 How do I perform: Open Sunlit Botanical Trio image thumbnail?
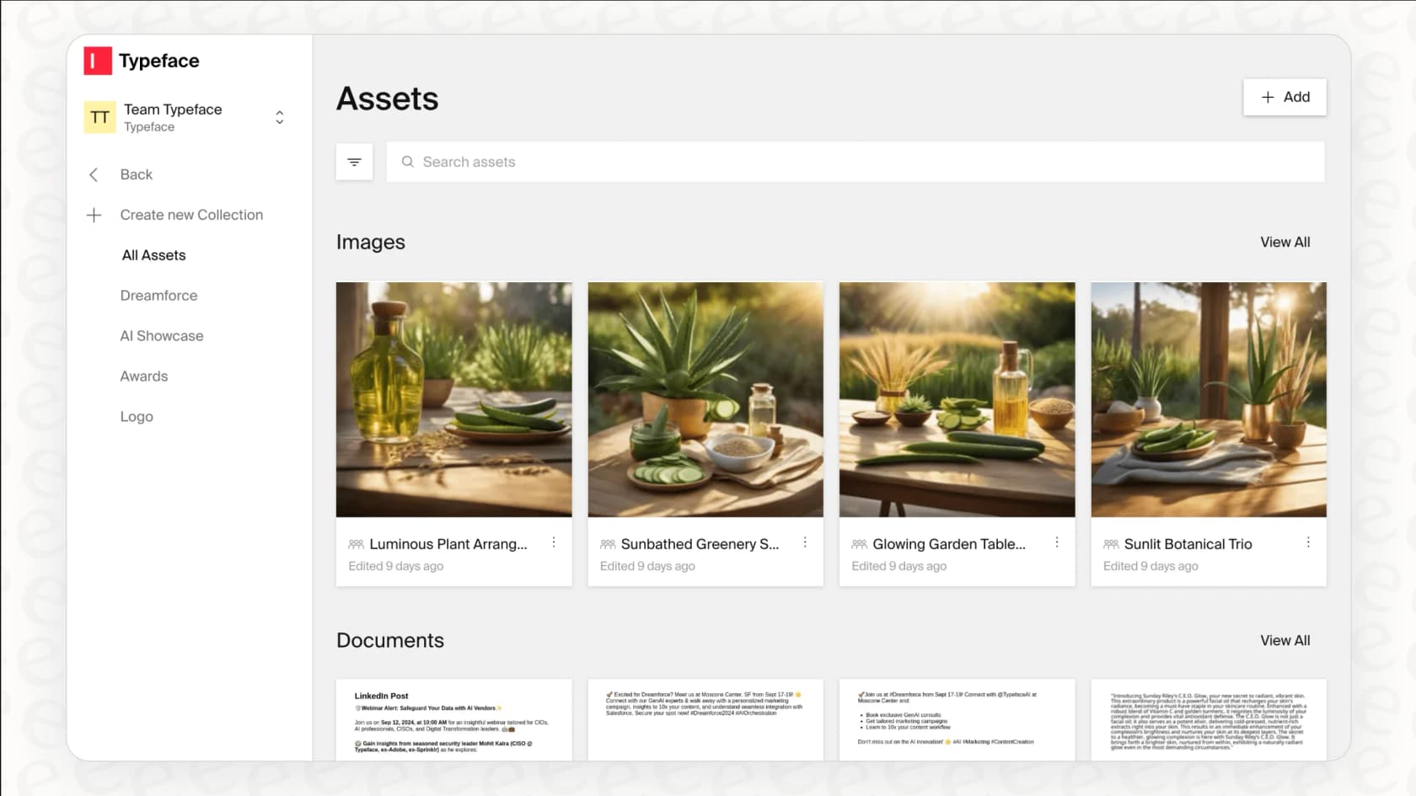click(1209, 399)
